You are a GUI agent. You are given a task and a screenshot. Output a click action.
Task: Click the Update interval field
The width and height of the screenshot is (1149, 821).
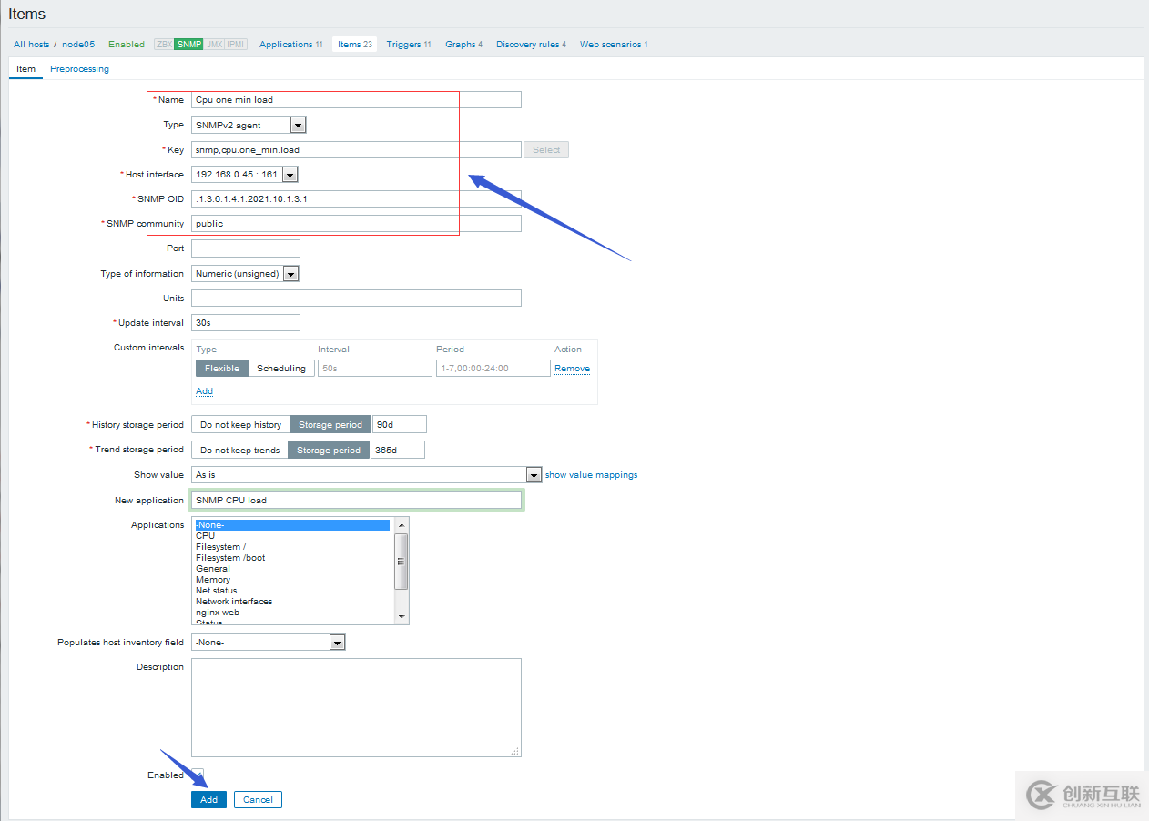[246, 322]
